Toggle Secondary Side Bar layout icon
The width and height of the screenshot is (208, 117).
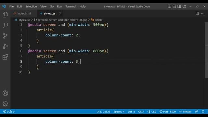179,6
